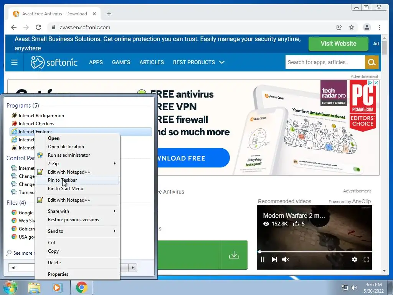Expand the Share with submenu

(77, 211)
